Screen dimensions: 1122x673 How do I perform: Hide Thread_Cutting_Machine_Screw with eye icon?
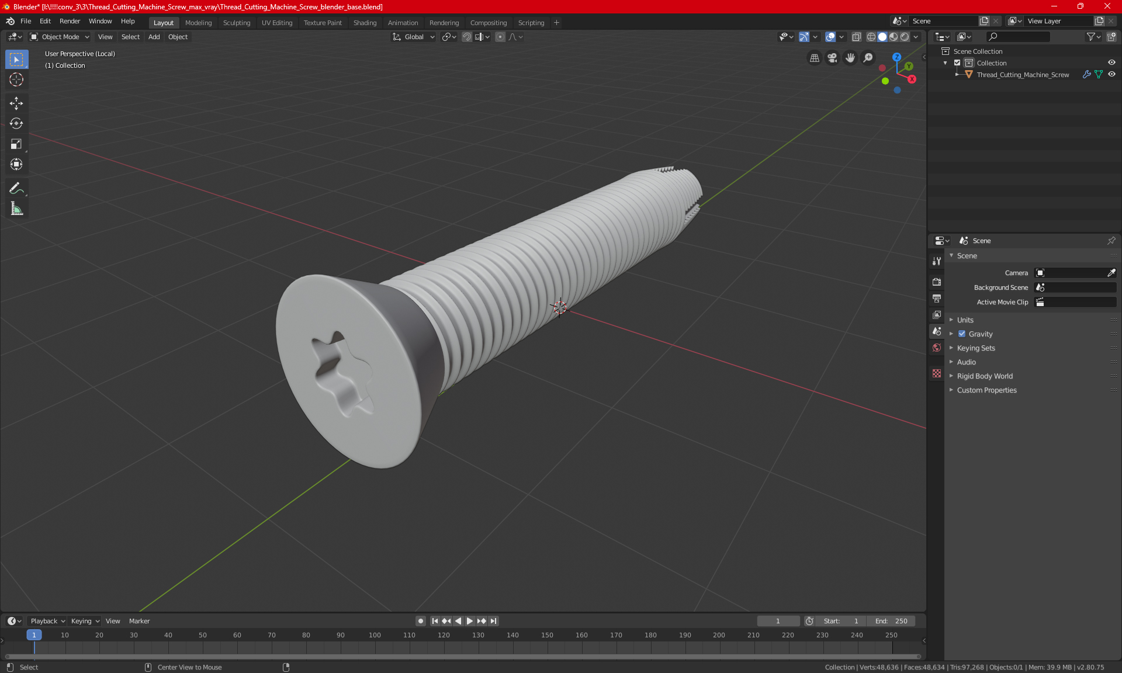click(1111, 75)
